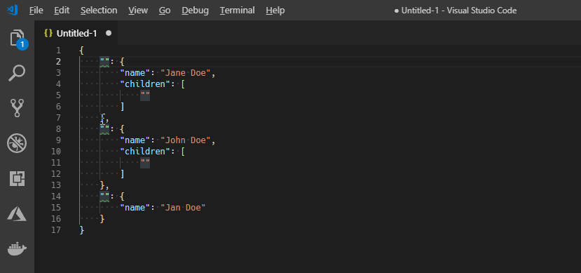Screen dimensions: 581x273
Task: Open the Explorer view in activity bar
Action: 18,38
